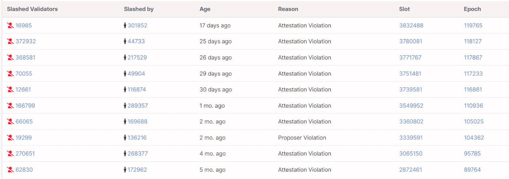Click the Epoch column header

(x=472, y=9)
